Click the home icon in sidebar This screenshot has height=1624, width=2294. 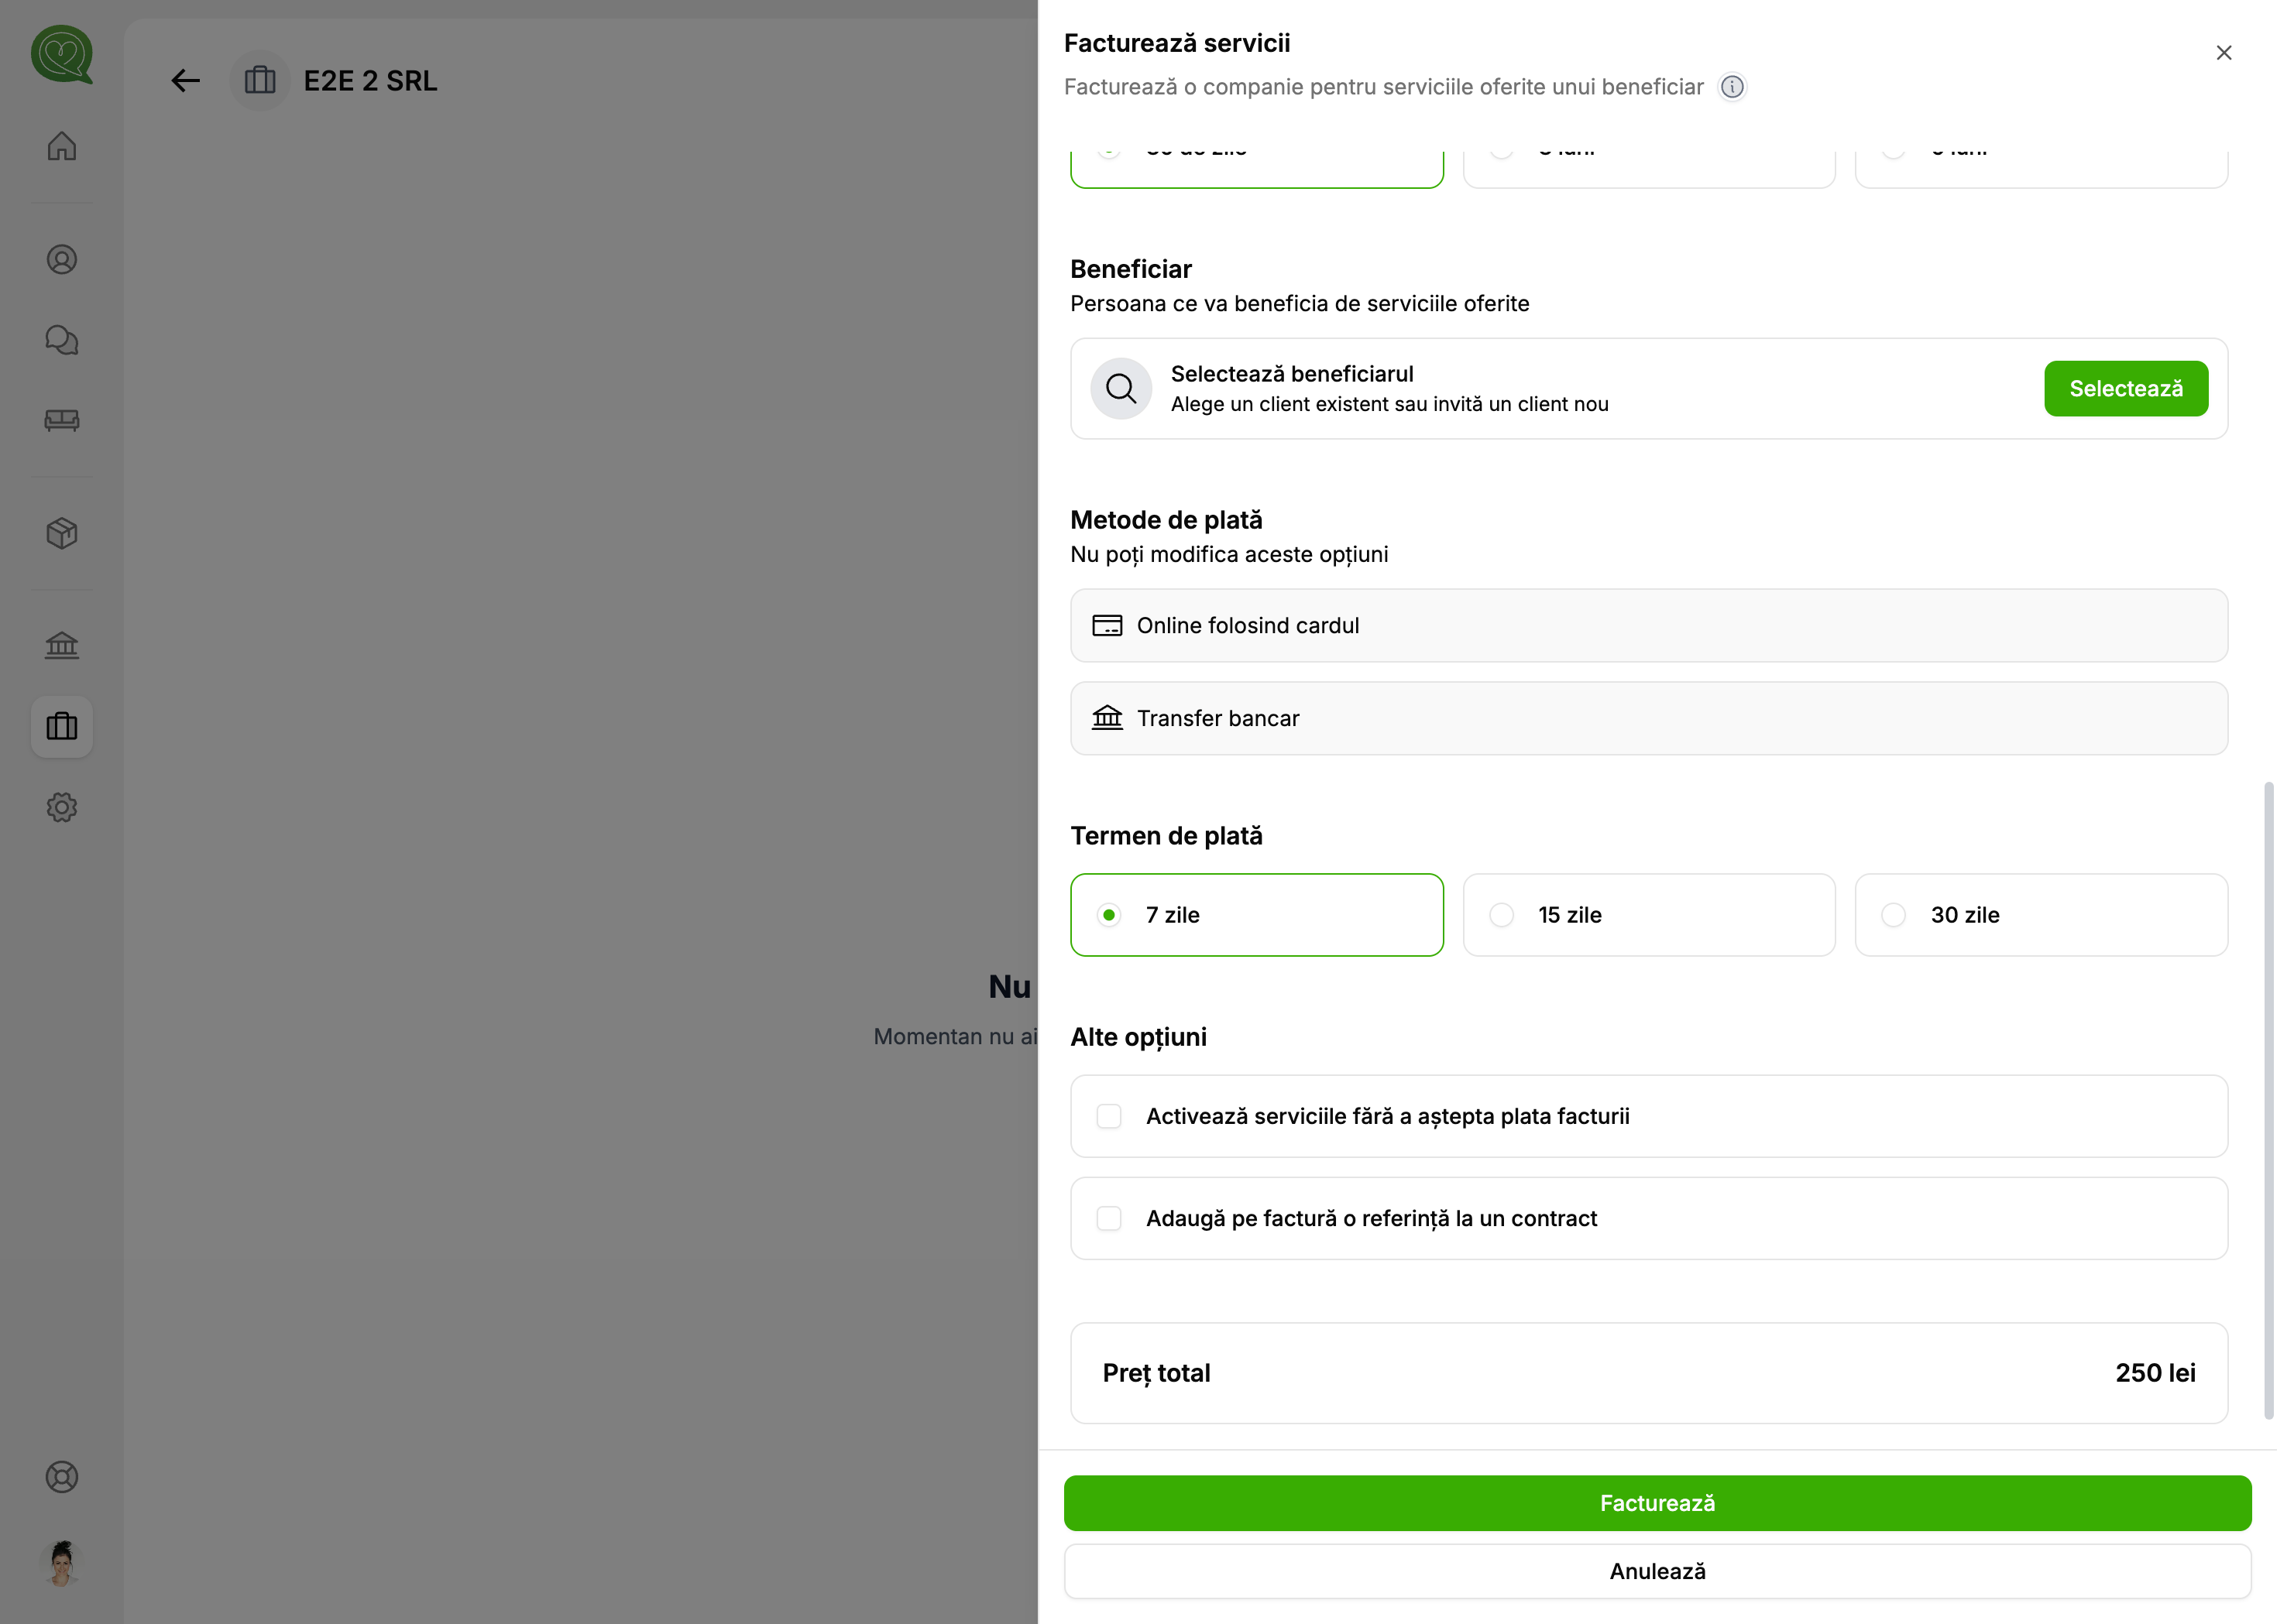(x=62, y=146)
